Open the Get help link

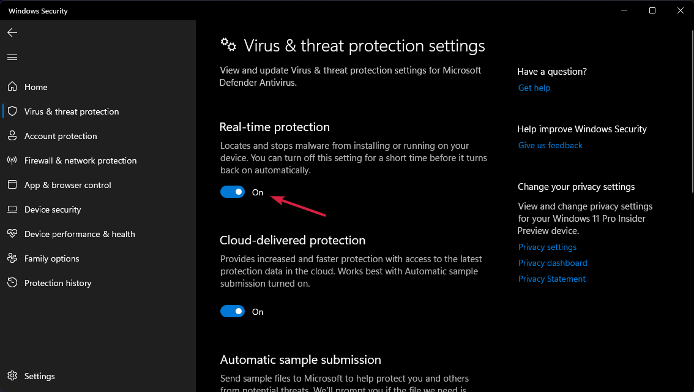(x=534, y=88)
